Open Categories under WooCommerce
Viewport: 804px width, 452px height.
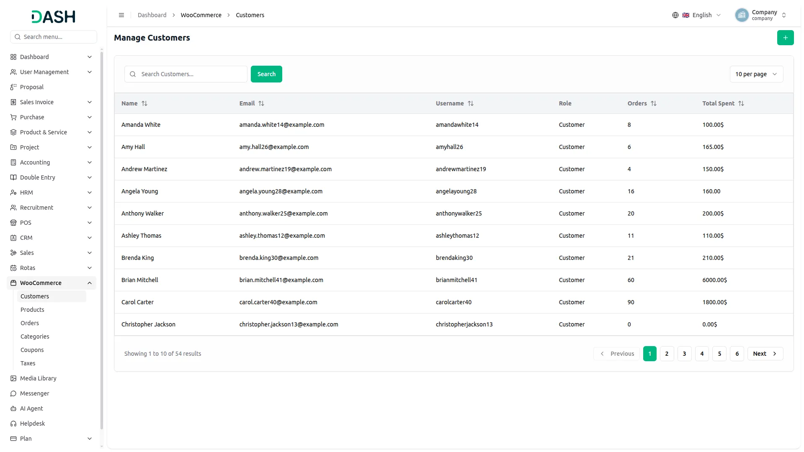pyautogui.click(x=35, y=336)
